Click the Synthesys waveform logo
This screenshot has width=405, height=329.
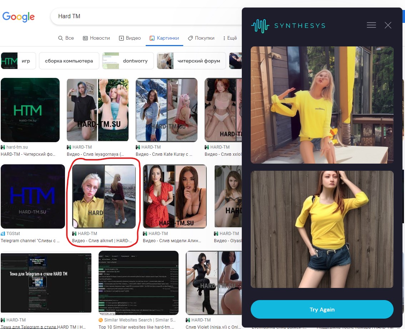point(260,26)
